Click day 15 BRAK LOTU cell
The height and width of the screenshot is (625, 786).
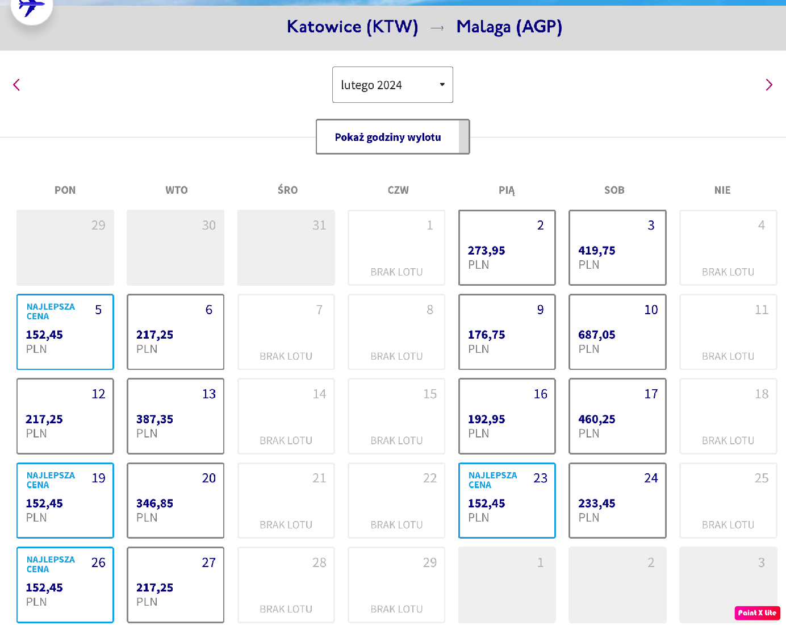pos(396,416)
